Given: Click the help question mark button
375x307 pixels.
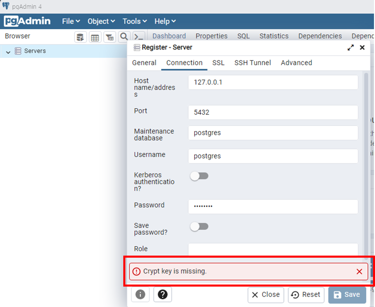Looking at the screenshot, I should [x=162, y=294].
